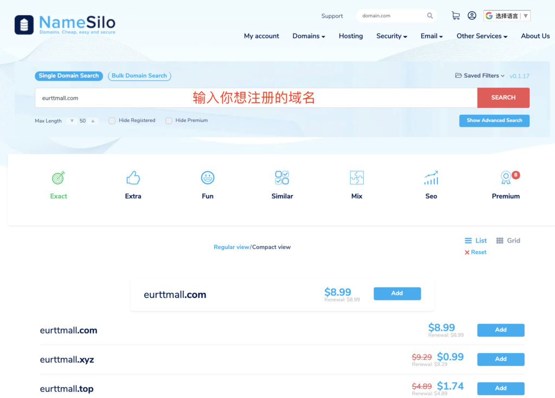This screenshot has width=555, height=398.
Task: Switch results to Grid layout
Action: (508, 240)
